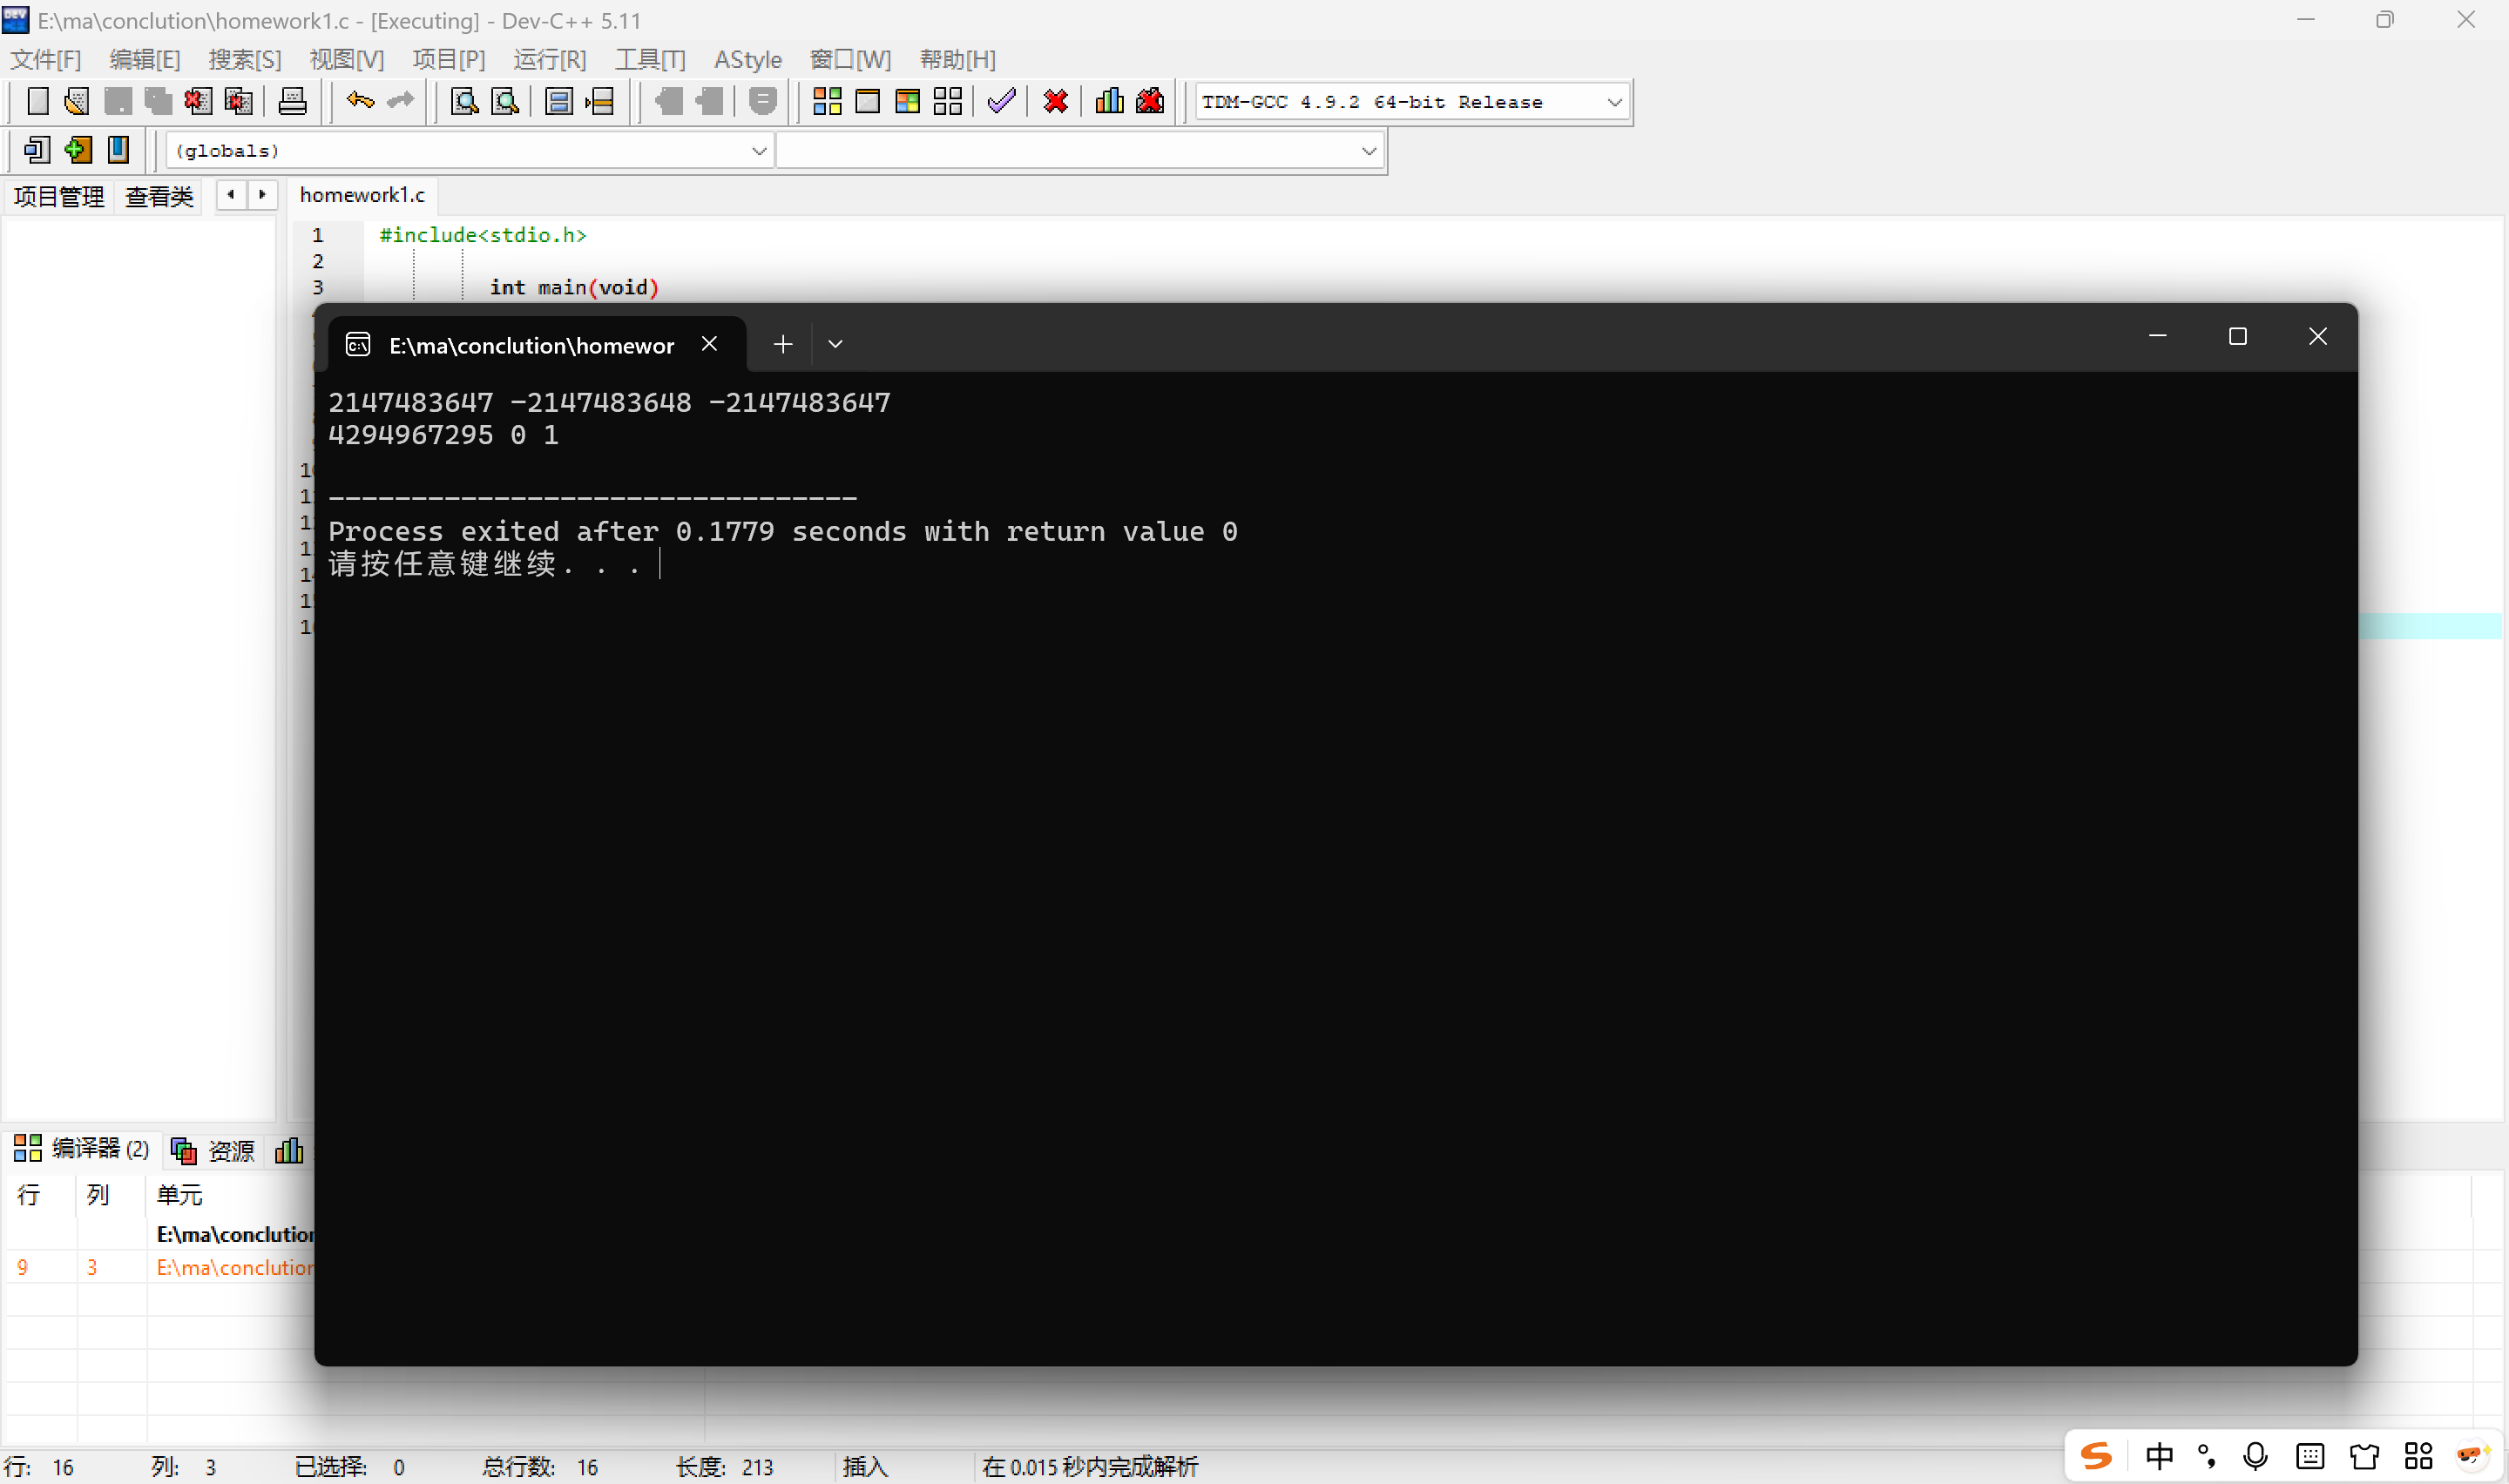Image resolution: width=2509 pixels, height=1484 pixels.
Task: Expand the (globals) scope dropdown
Action: pyautogui.click(x=758, y=151)
